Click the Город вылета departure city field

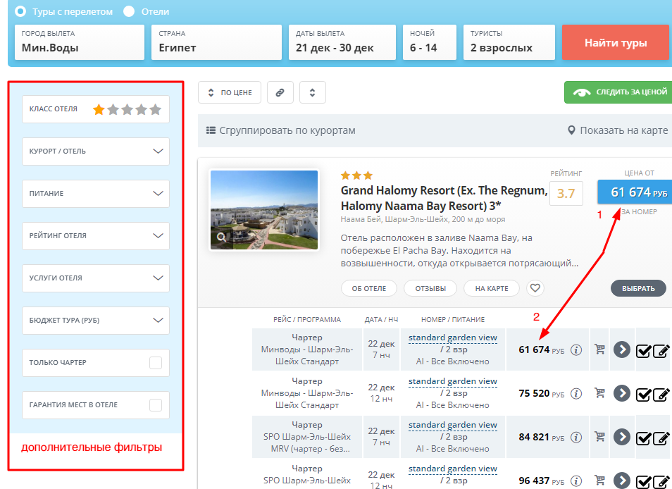point(79,42)
